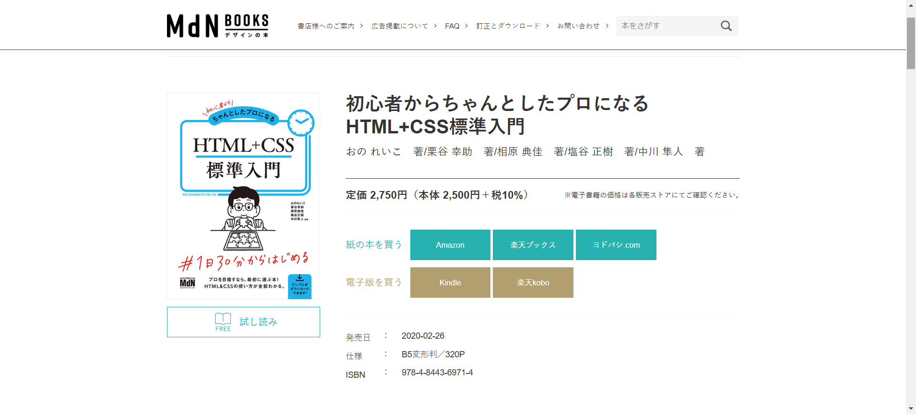Click the scrollbar down arrow

911,409
